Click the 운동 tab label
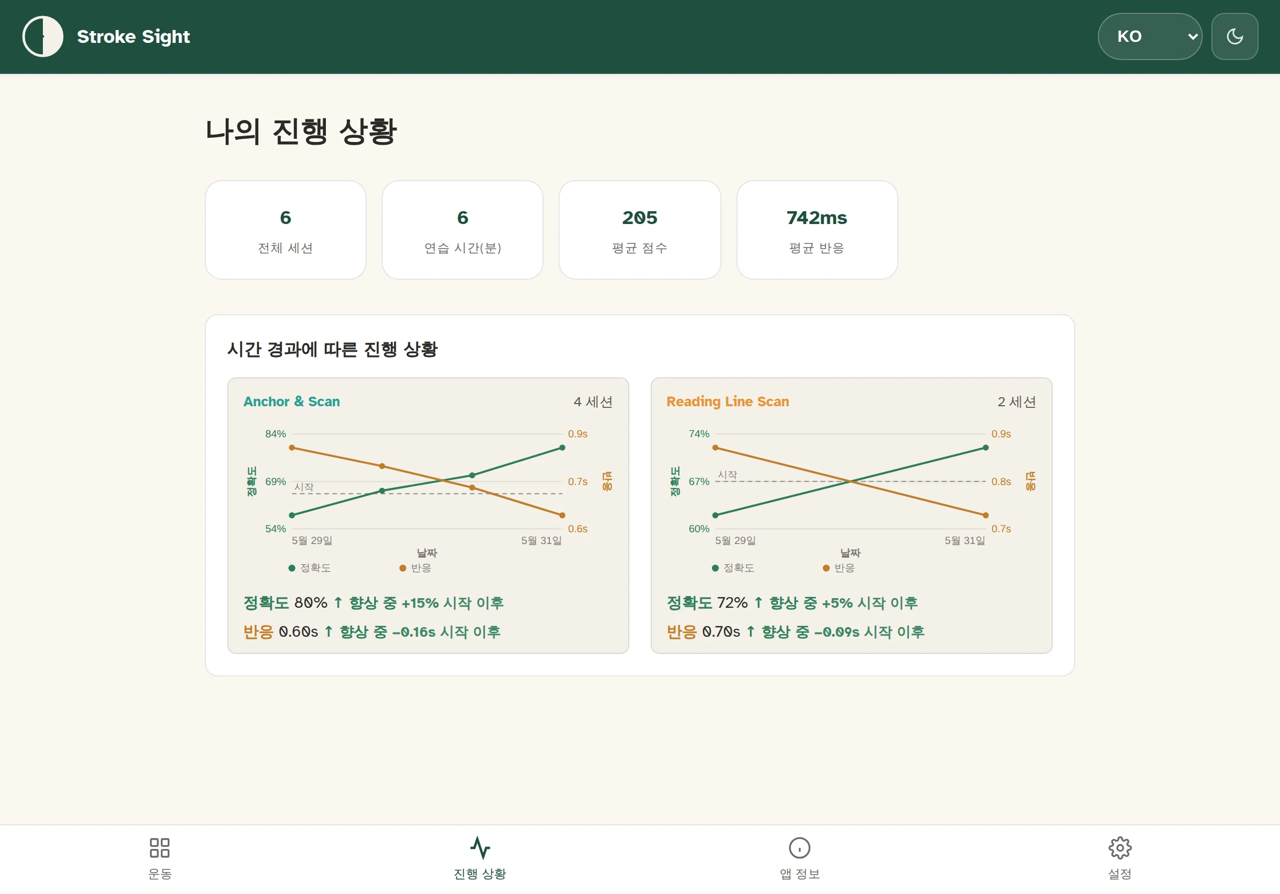Image resolution: width=1280 pixels, height=894 pixels. tap(159, 874)
